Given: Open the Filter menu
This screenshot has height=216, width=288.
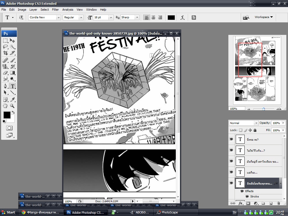Looking at the screenshot, I should coord(55,10).
